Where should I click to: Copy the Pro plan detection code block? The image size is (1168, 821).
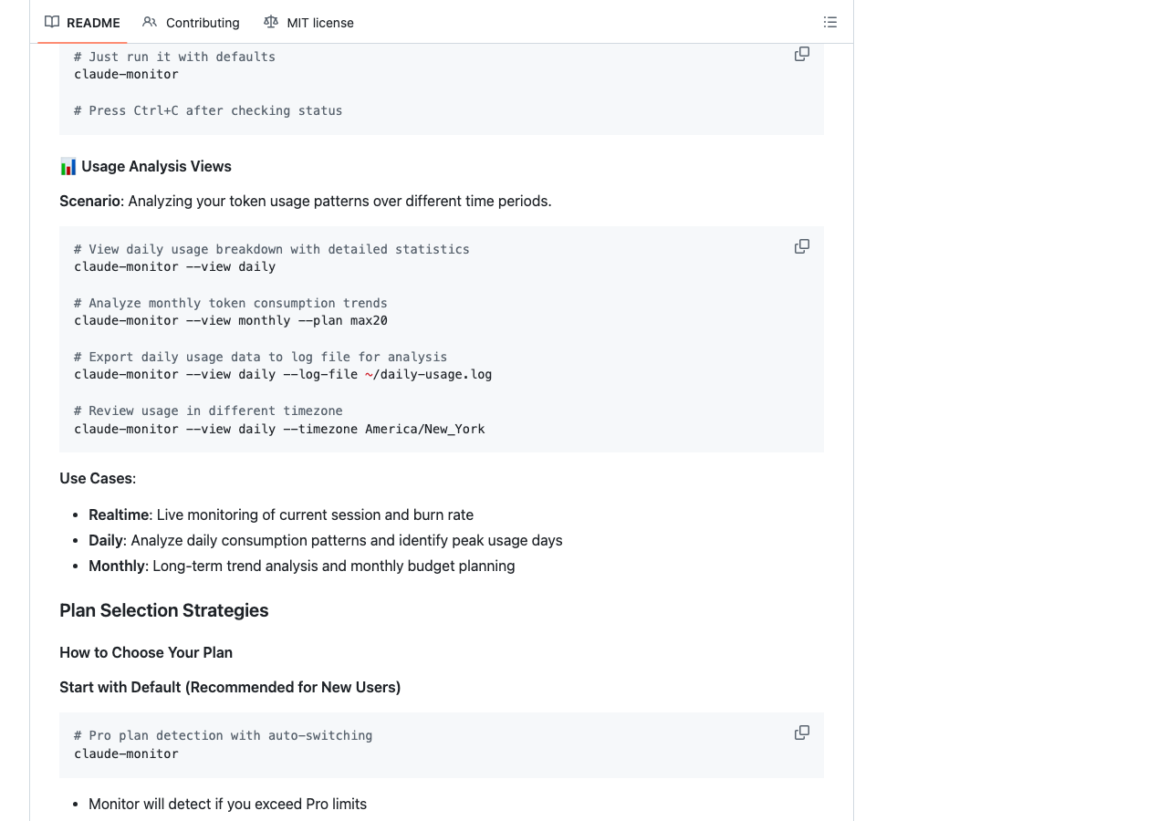tap(802, 733)
